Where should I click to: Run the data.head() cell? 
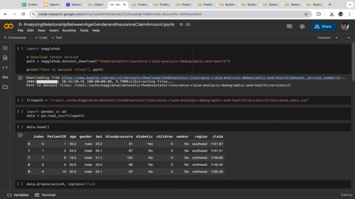20,127
